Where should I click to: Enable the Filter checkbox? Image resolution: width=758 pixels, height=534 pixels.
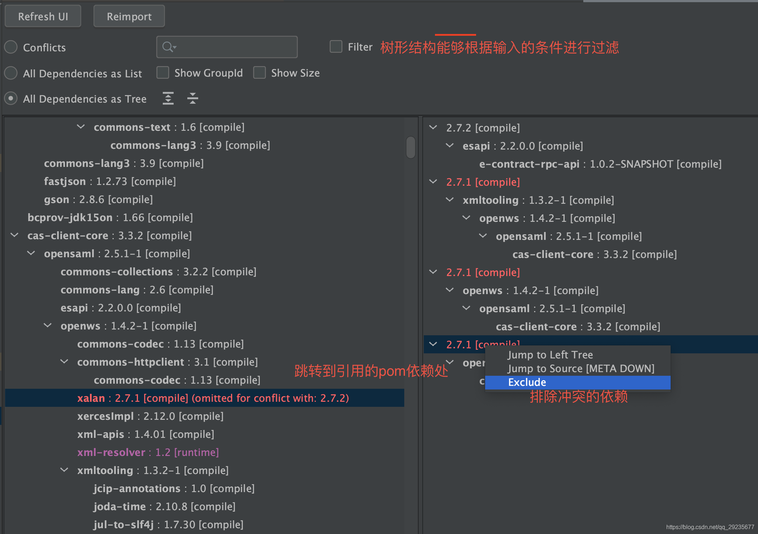pos(336,47)
